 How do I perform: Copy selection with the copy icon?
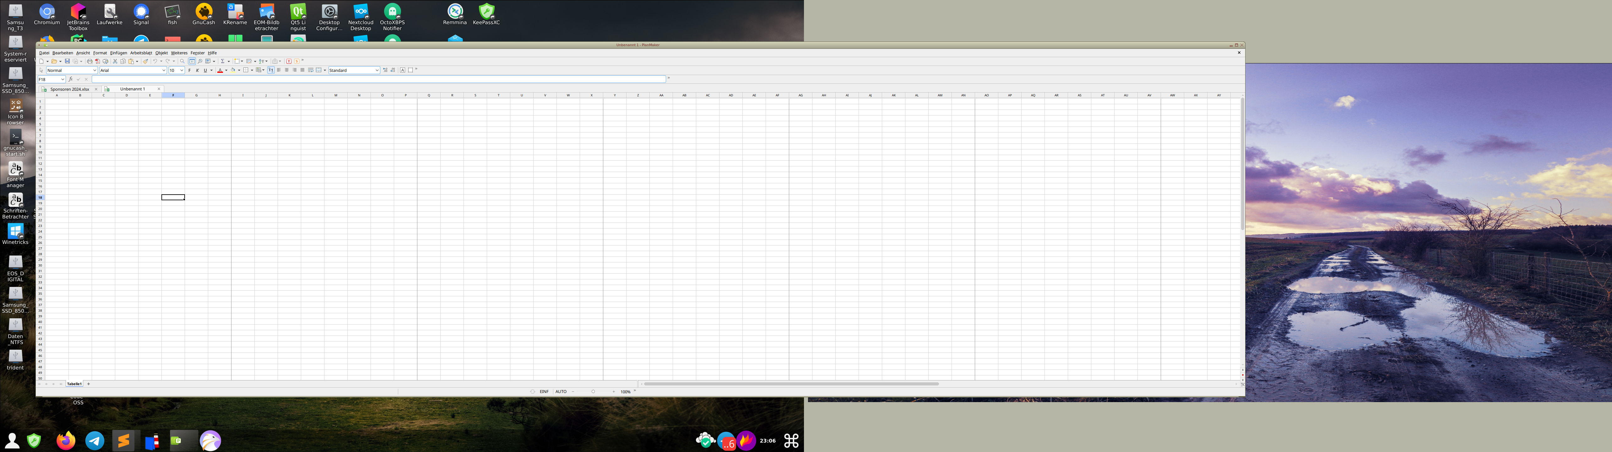(x=123, y=61)
